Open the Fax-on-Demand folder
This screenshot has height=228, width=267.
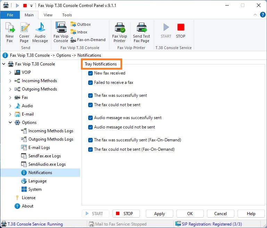88,40
